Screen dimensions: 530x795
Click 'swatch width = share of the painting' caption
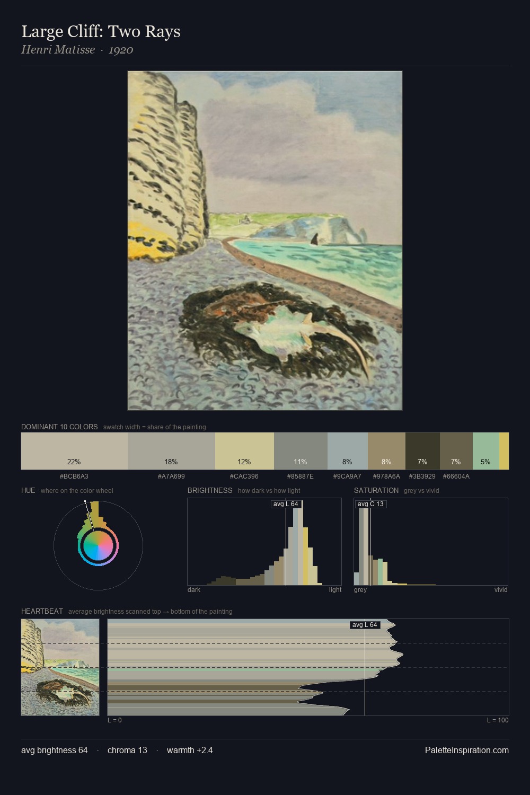tap(155, 427)
